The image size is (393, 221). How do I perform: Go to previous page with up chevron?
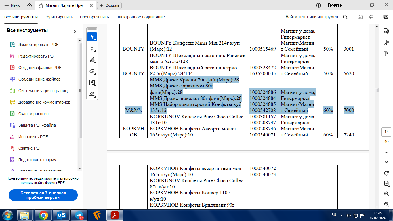tap(386, 153)
